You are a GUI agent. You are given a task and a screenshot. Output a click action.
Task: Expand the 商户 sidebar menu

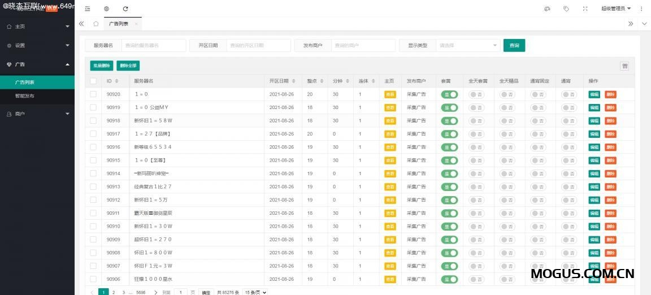(x=37, y=114)
